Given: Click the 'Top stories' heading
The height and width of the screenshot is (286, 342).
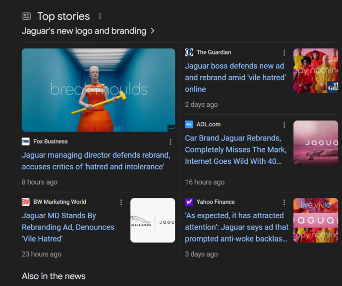Looking at the screenshot, I should [63, 16].
